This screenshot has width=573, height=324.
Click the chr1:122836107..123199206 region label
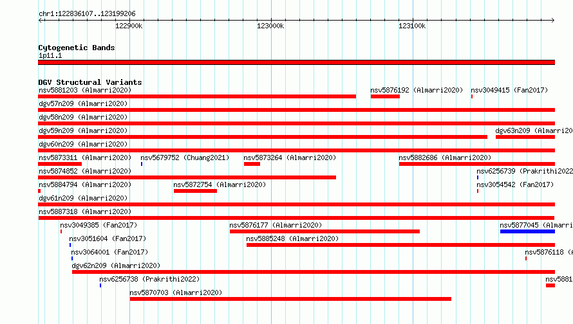point(87,14)
